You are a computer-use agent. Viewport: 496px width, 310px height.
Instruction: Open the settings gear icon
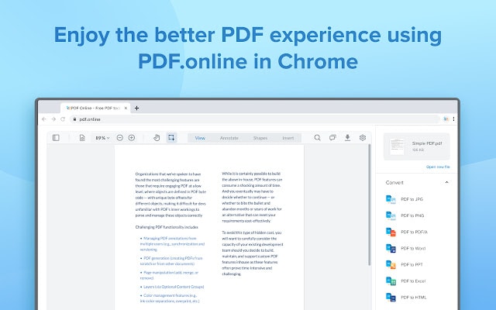point(363,138)
